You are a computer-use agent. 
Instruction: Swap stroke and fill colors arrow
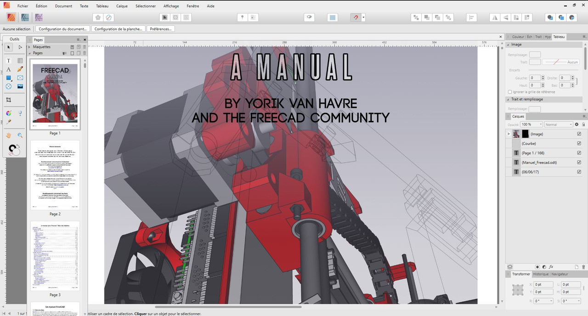point(18,146)
